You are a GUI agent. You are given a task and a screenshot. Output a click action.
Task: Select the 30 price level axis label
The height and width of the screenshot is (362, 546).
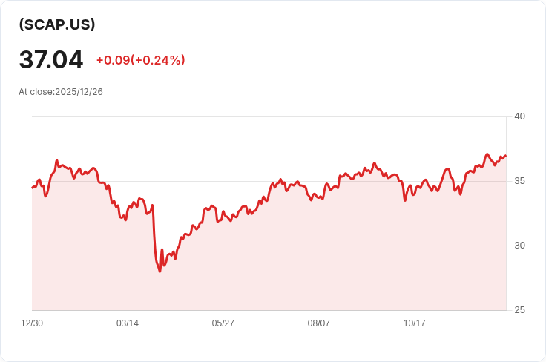(519, 246)
